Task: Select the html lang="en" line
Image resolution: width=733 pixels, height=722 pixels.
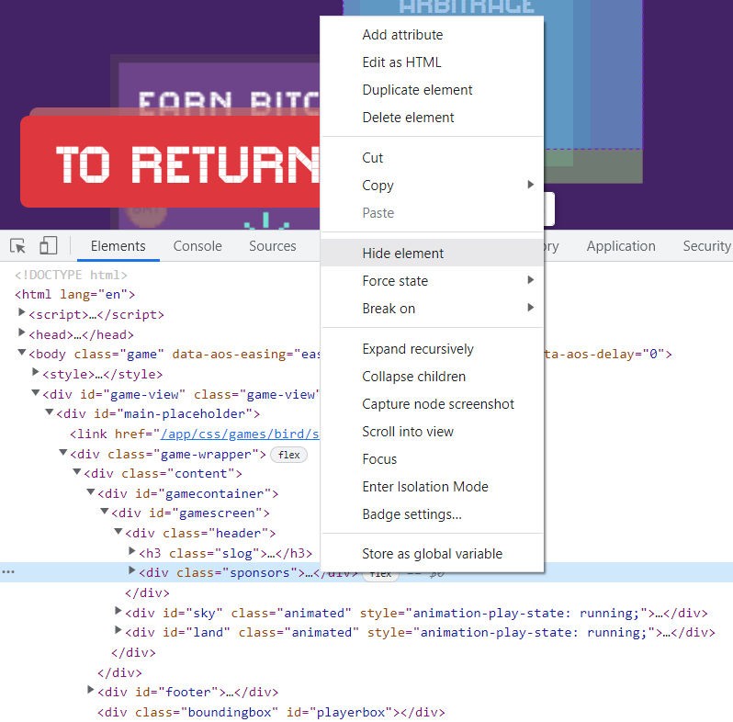Action: click(74, 295)
